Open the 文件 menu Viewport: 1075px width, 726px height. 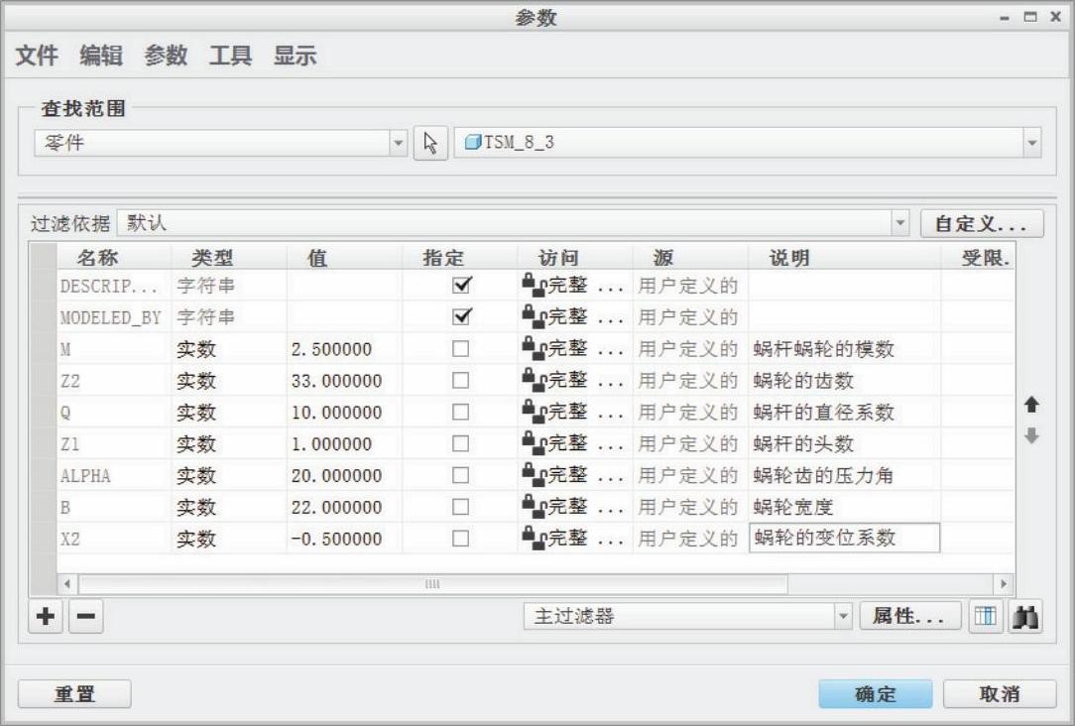tap(37, 57)
